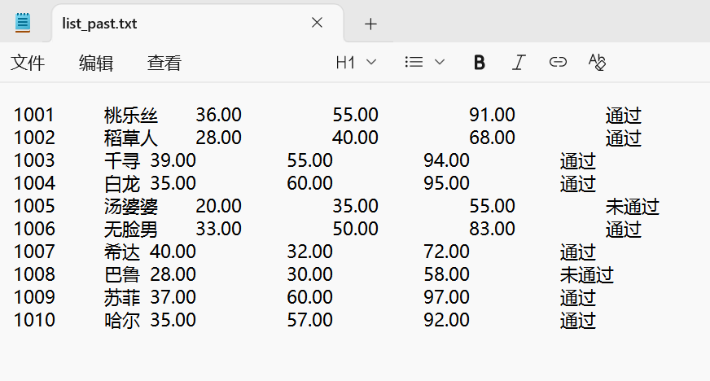Click ID 1003
Screen dimensions: 710x381
[34, 160]
